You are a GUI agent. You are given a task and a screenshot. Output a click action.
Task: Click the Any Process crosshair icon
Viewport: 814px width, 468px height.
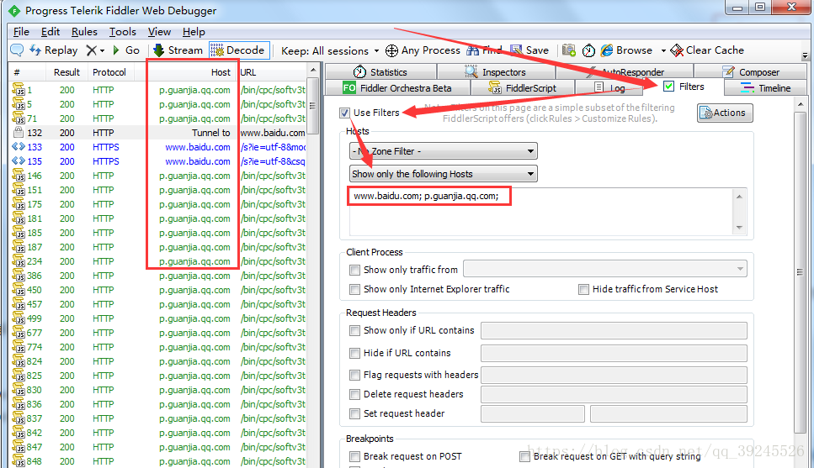(392, 50)
